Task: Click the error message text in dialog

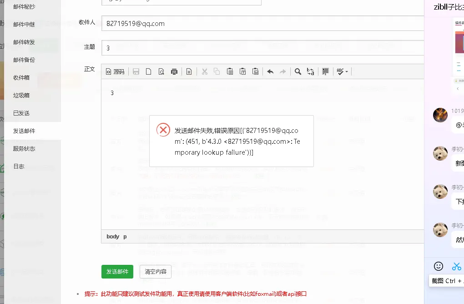Action: [237, 142]
